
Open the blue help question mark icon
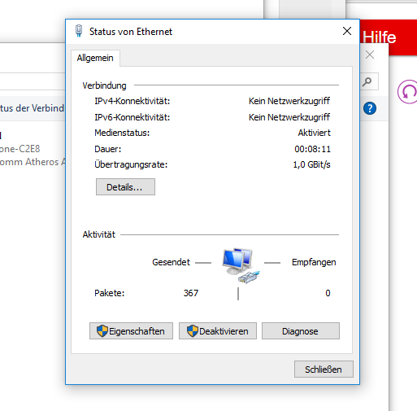(370, 108)
